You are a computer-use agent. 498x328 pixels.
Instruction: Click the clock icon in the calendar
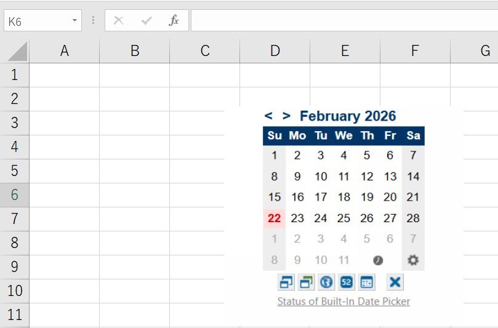tap(378, 260)
